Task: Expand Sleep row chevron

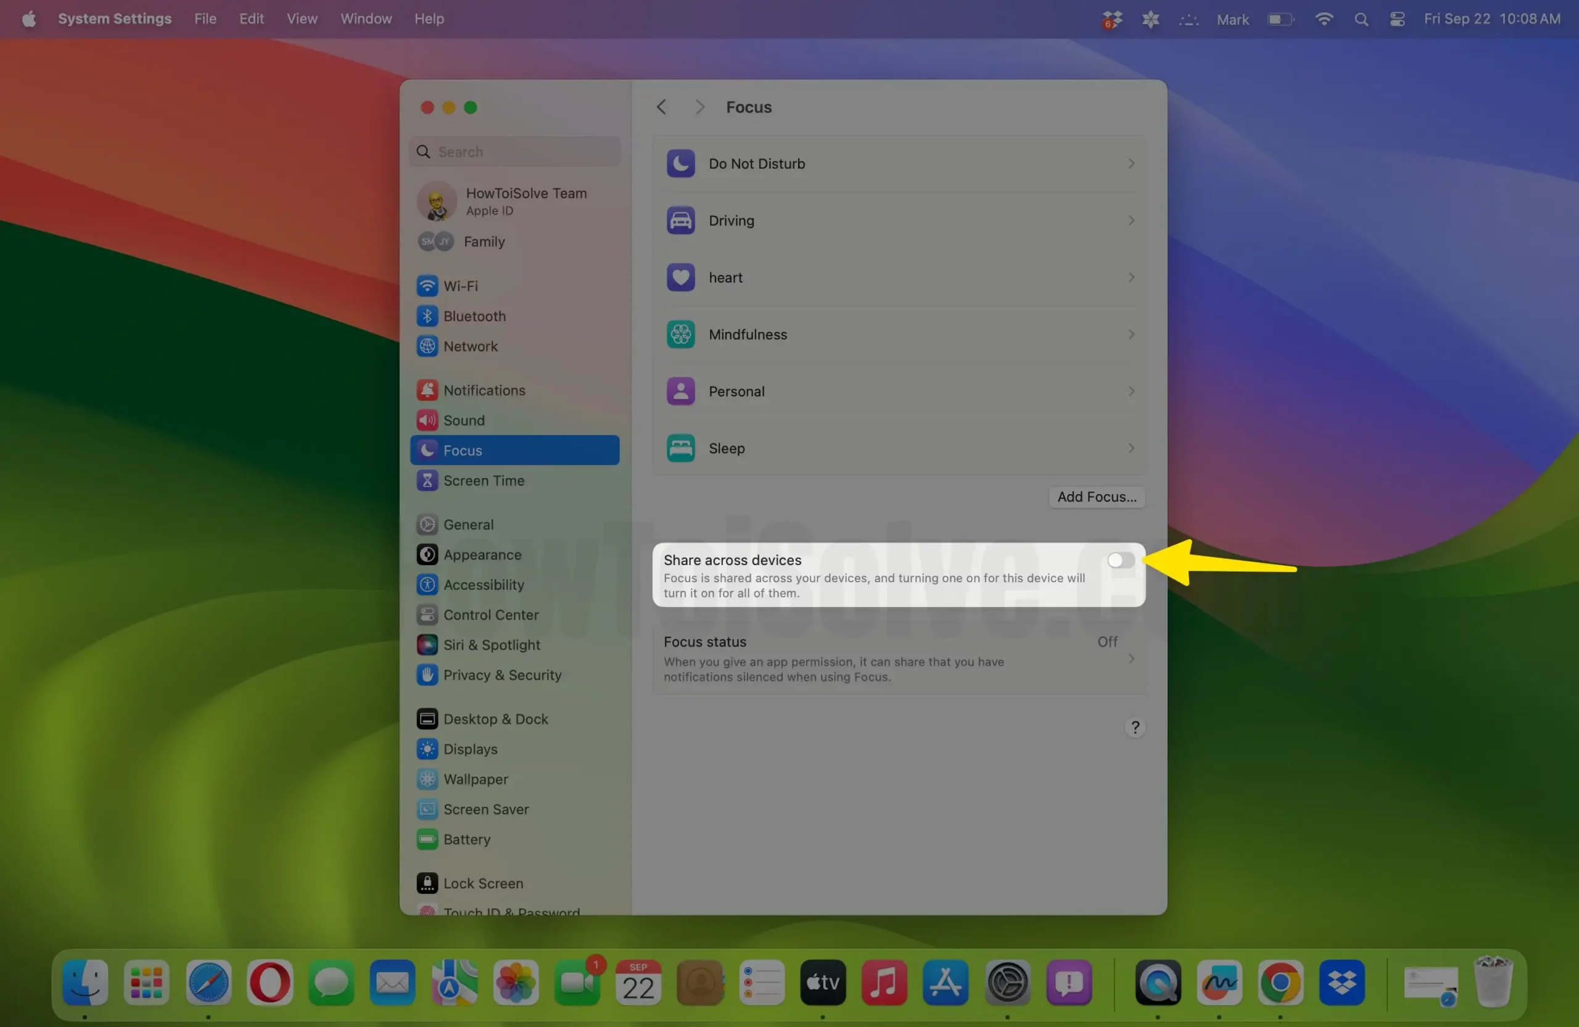Action: pyautogui.click(x=1131, y=448)
